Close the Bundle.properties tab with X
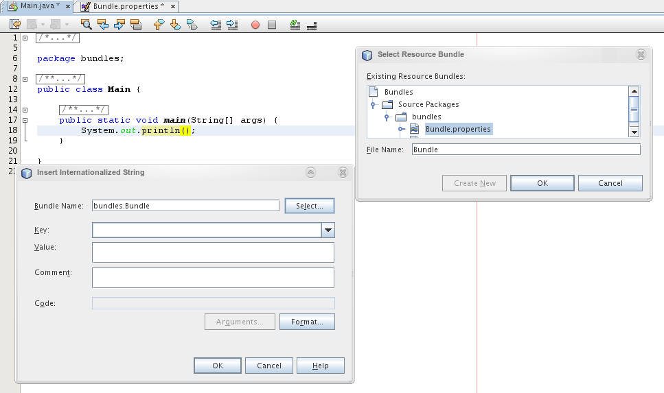Image resolution: width=664 pixels, height=393 pixels. pos(173,6)
